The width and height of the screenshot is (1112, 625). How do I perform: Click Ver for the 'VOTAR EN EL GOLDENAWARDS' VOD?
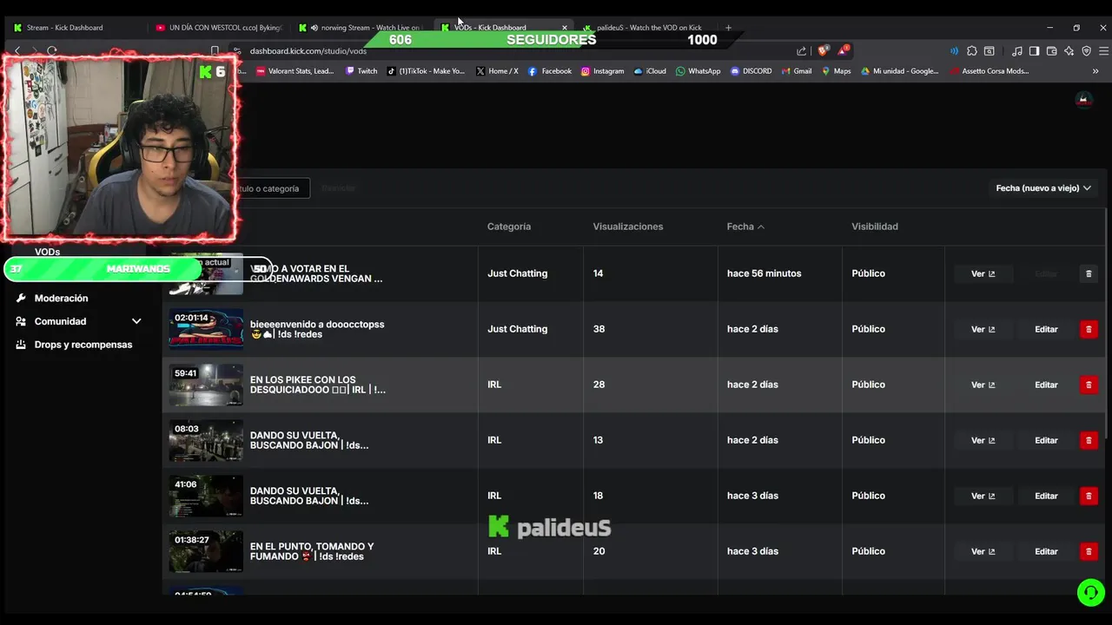[x=983, y=273]
